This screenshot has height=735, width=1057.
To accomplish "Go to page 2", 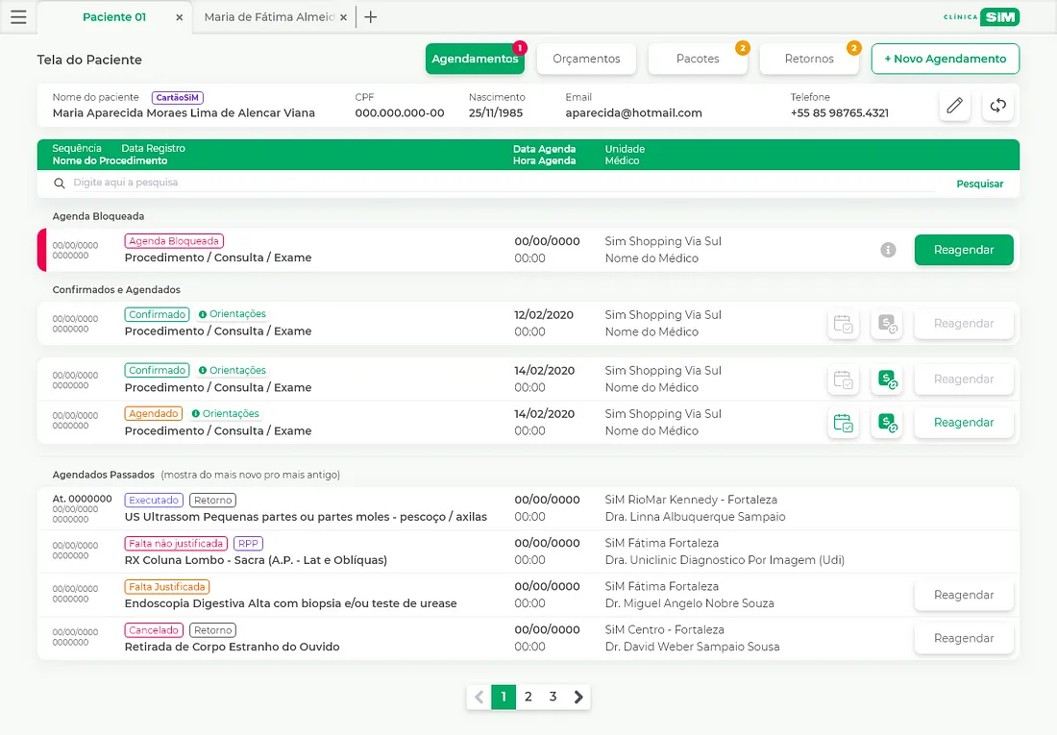I will pos(528,697).
